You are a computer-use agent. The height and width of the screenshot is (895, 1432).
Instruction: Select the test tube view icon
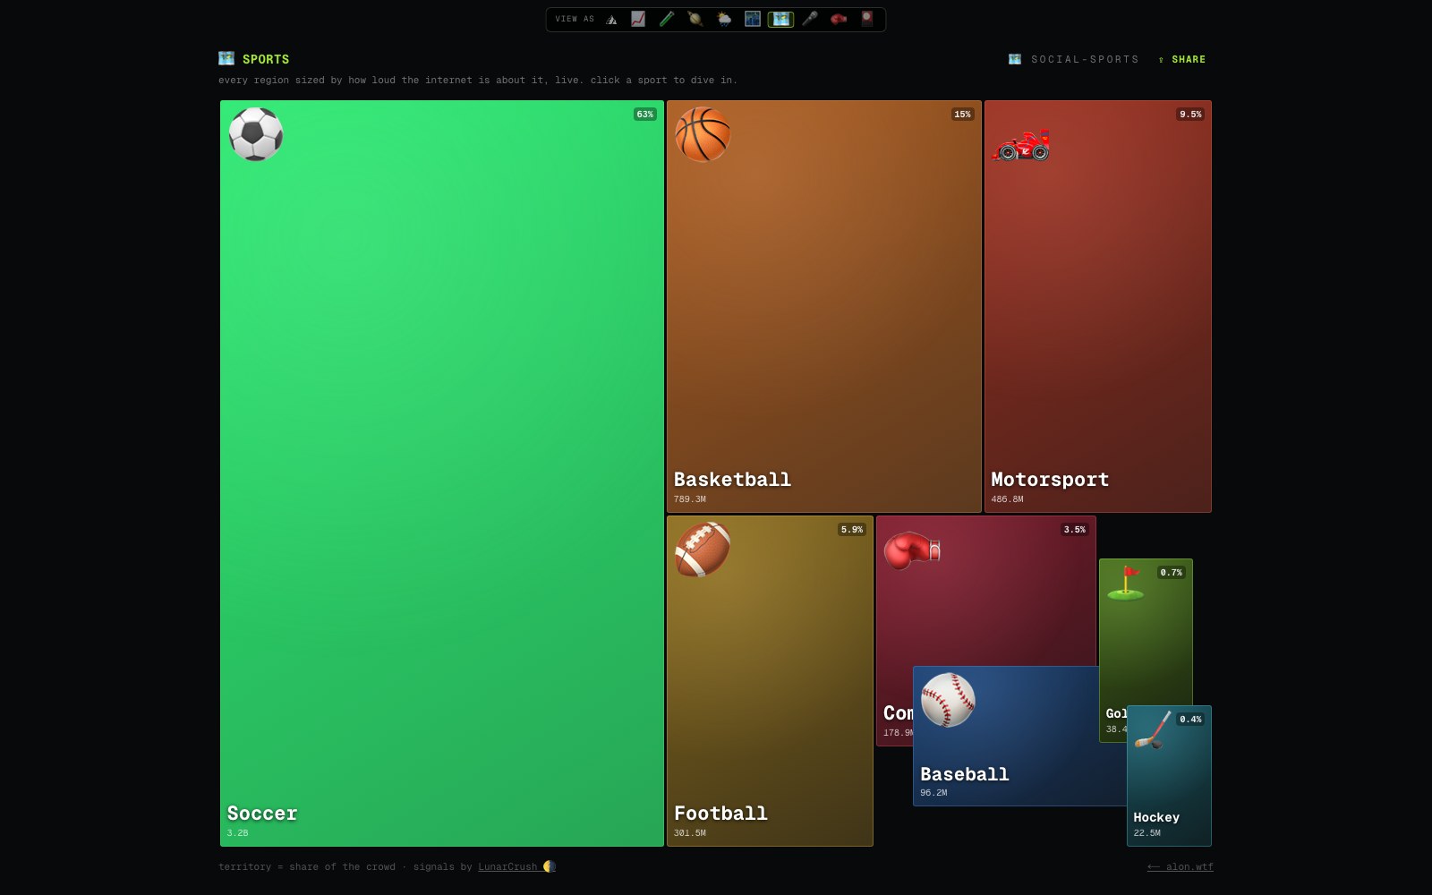coord(667,19)
